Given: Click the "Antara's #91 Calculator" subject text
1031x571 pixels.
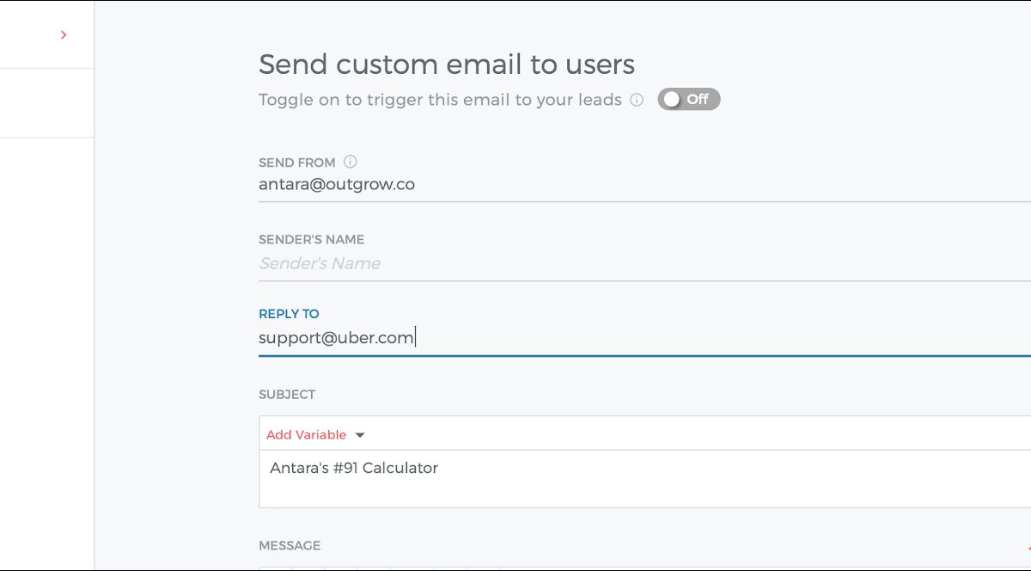Looking at the screenshot, I should (354, 469).
